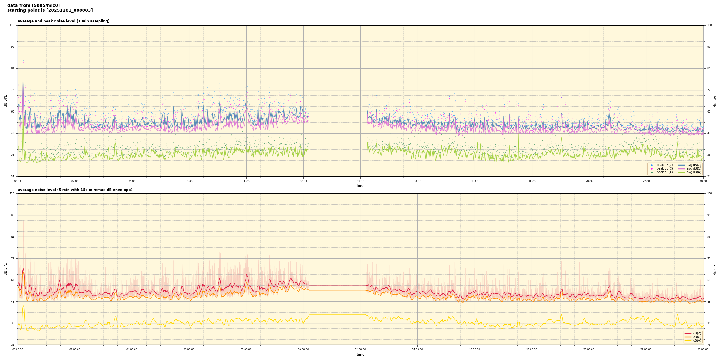This screenshot has height=360, width=721.
Task: Click the 18:00:00 tick label on the bottom chart
Action: [x=532, y=349]
